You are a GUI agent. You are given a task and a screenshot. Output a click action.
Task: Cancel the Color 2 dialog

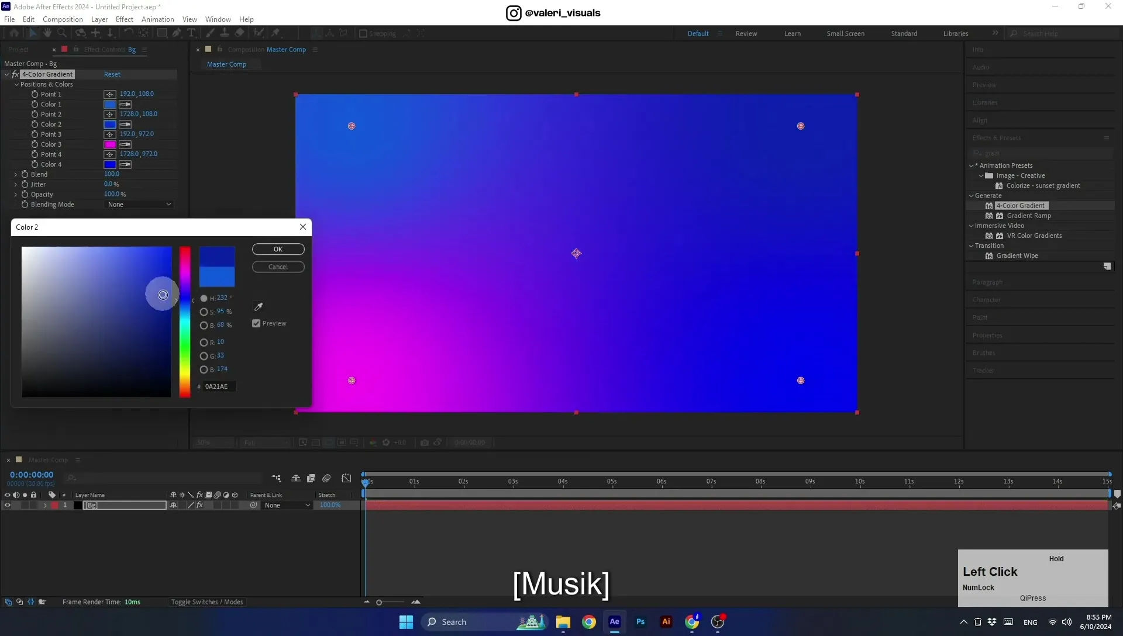[278, 267]
